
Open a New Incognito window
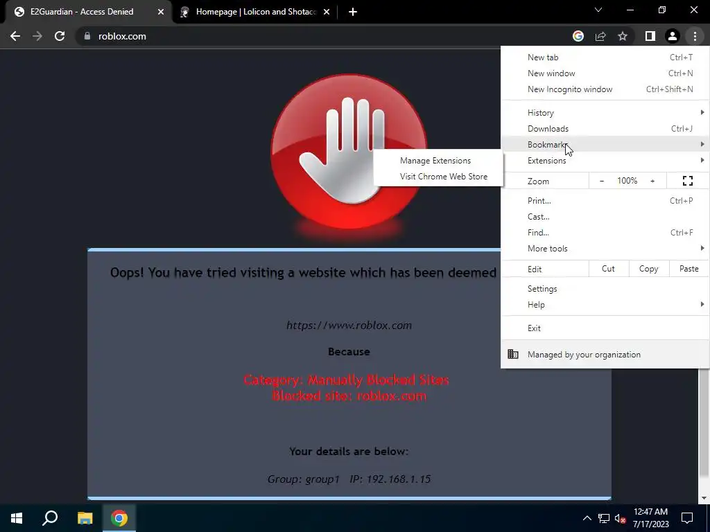[x=605, y=89]
